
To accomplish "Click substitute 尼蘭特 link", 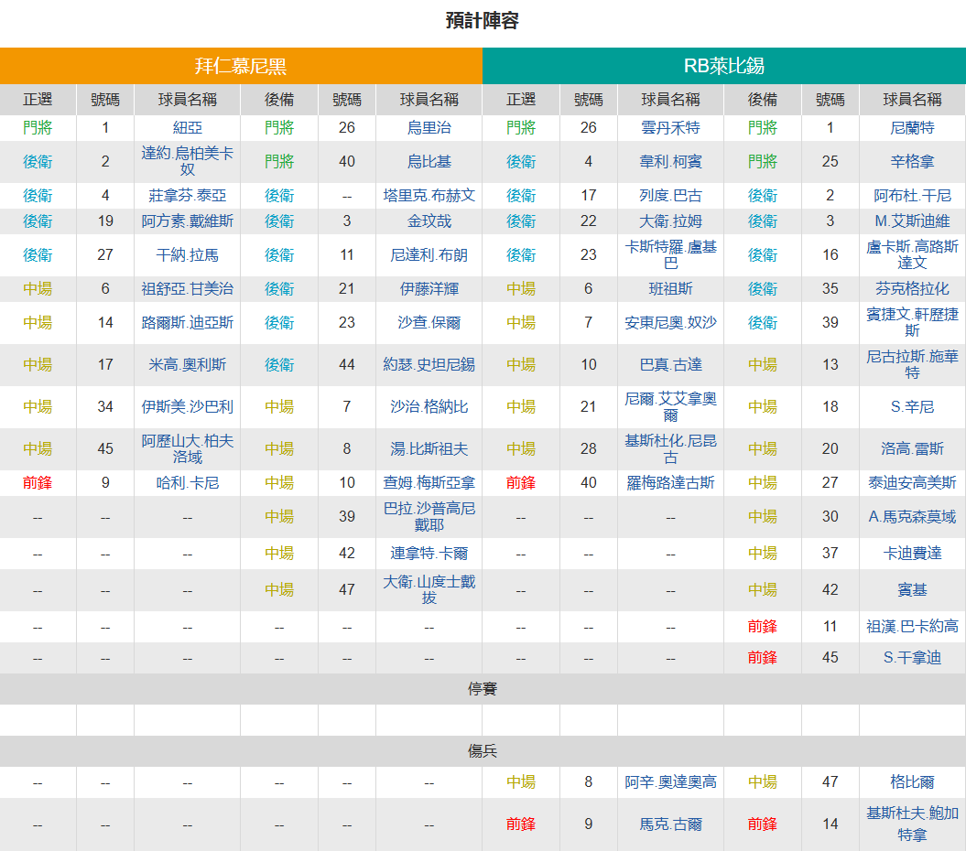I will coord(912,127).
